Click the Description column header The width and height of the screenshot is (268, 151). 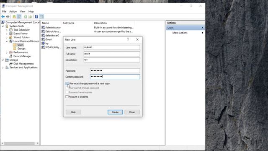[x=100, y=23]
